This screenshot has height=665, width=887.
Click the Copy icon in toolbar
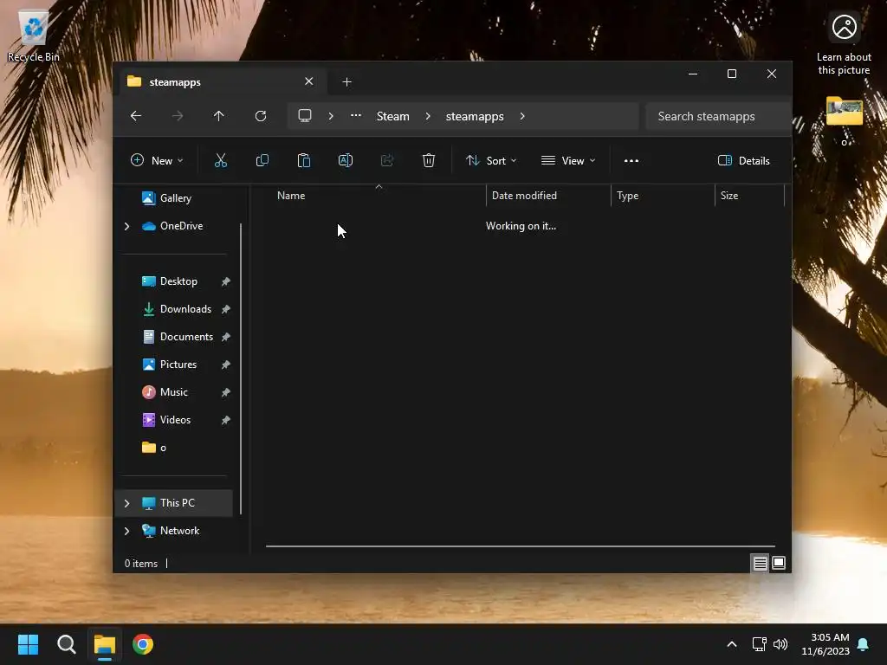[x=262, y=160]
